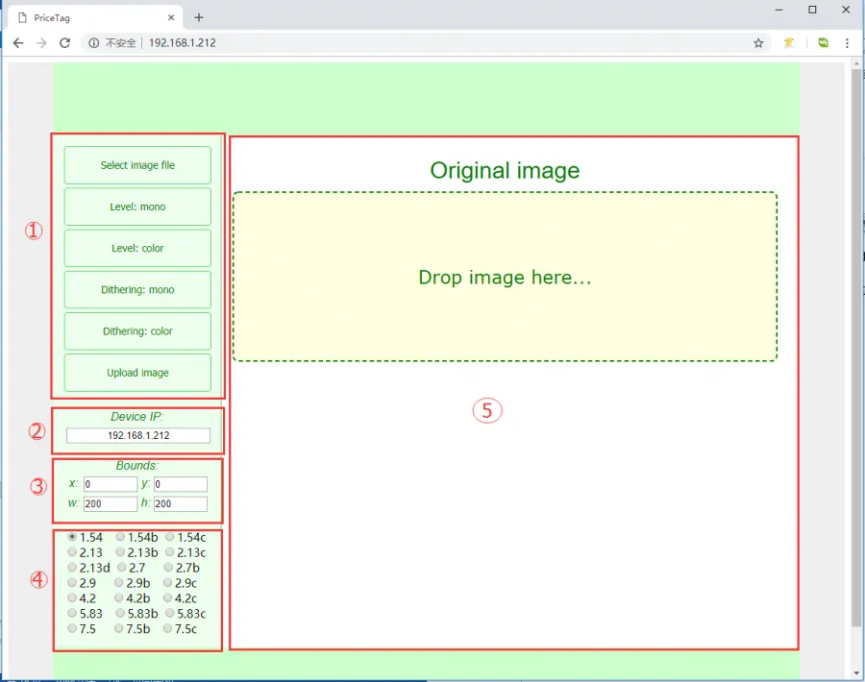Click the Upload image button

(137, 373)
